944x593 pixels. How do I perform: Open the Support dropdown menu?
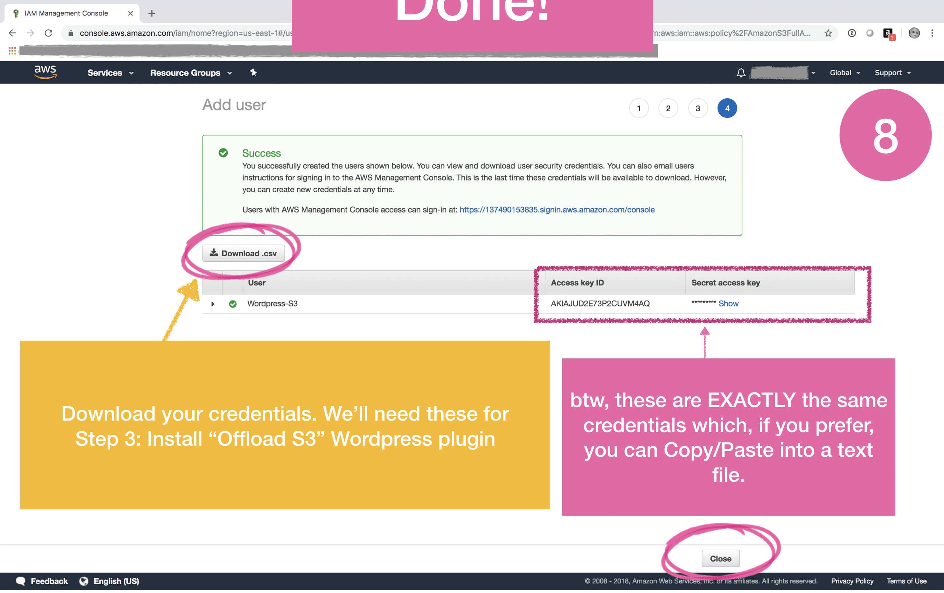tap(893, 73)
